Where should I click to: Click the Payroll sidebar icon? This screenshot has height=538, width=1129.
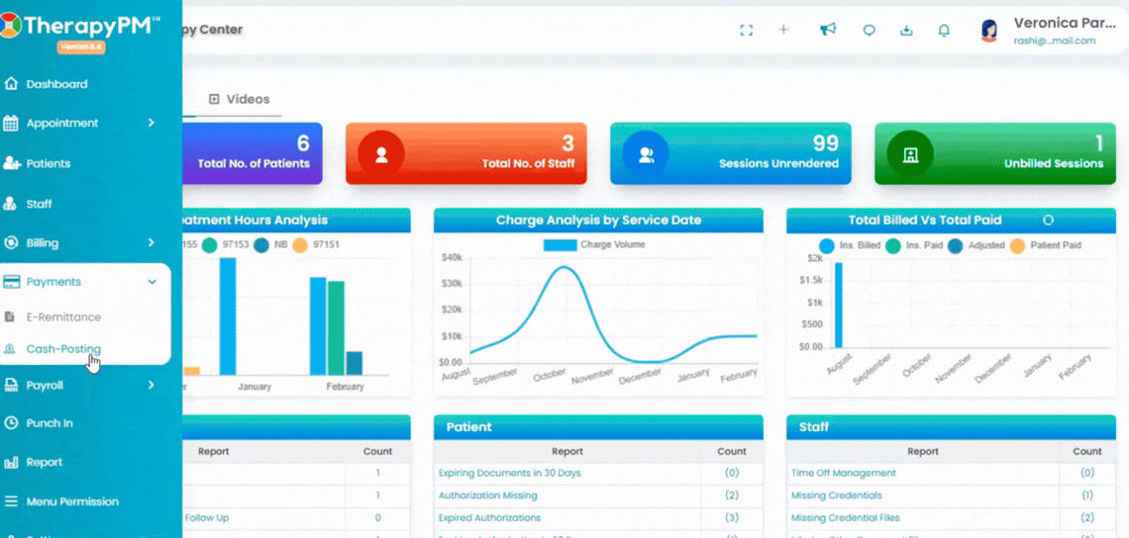10,385
